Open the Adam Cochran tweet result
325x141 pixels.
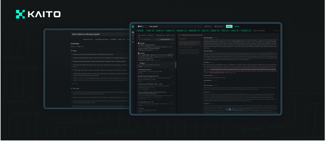coord(156,78)
